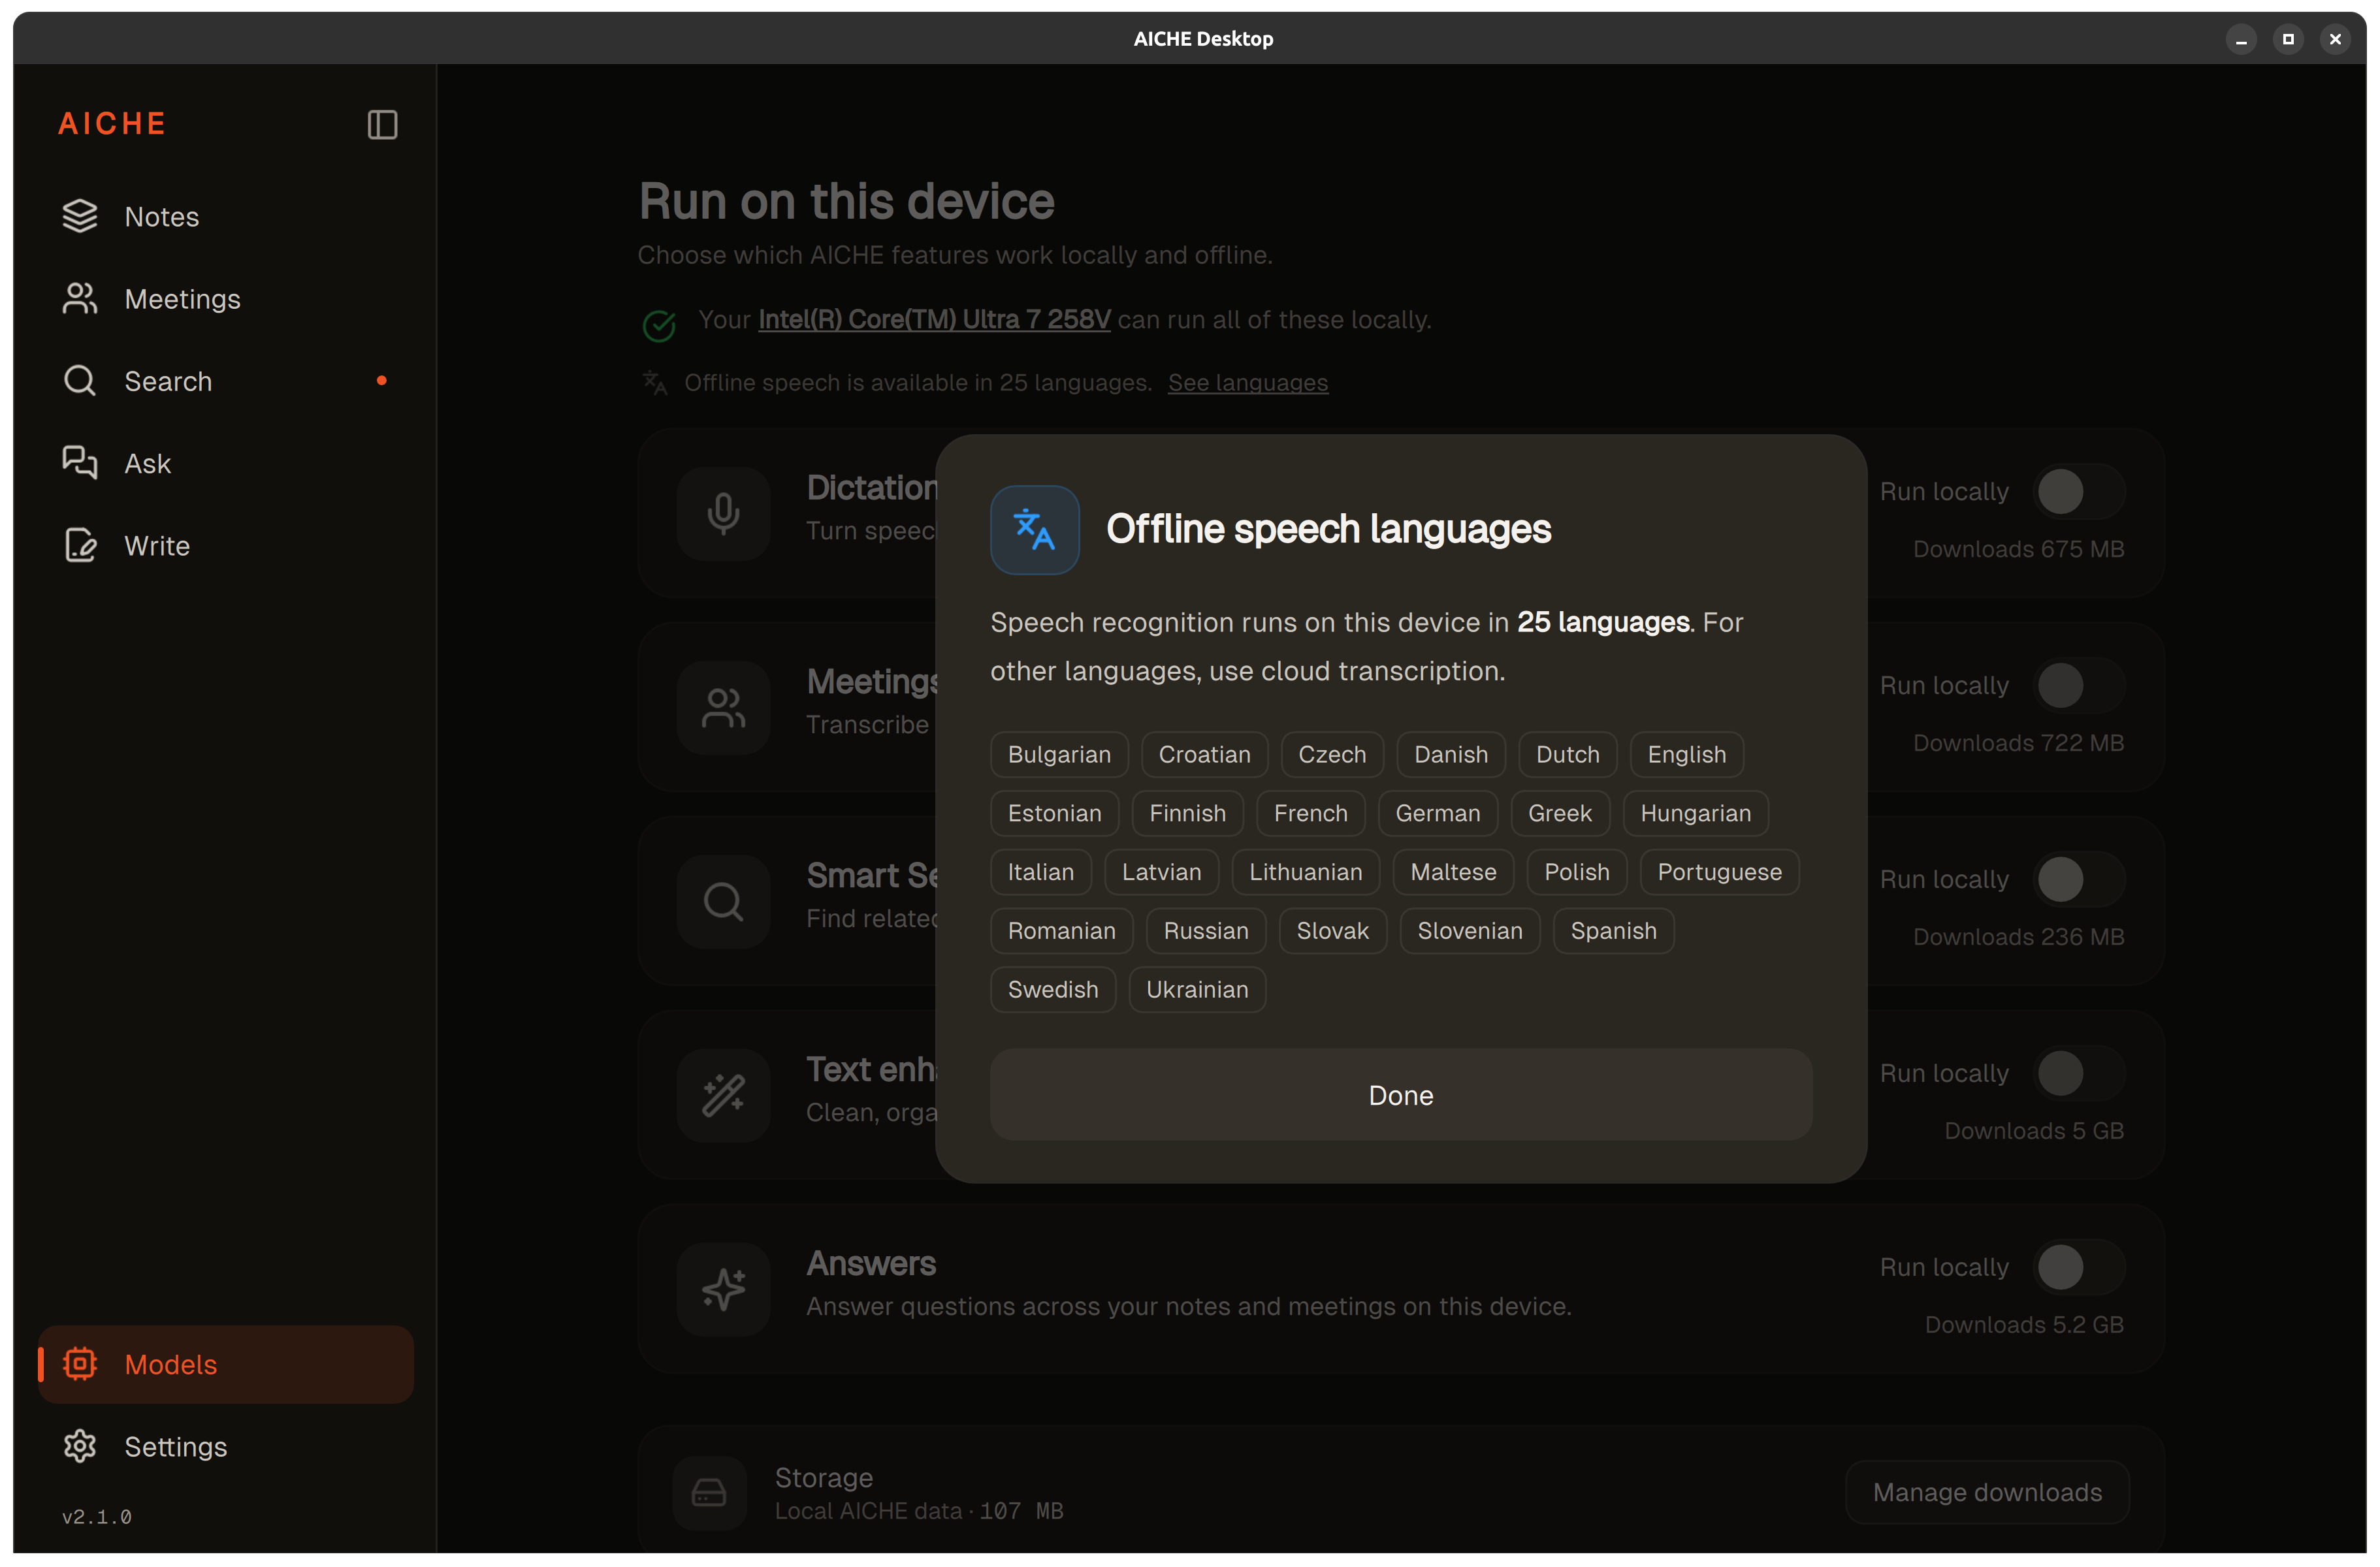Enable Run locally for Text enhancement
This screenshot has width=2380, height=1567.
pyautogui.click(x=2080, y=1073)
